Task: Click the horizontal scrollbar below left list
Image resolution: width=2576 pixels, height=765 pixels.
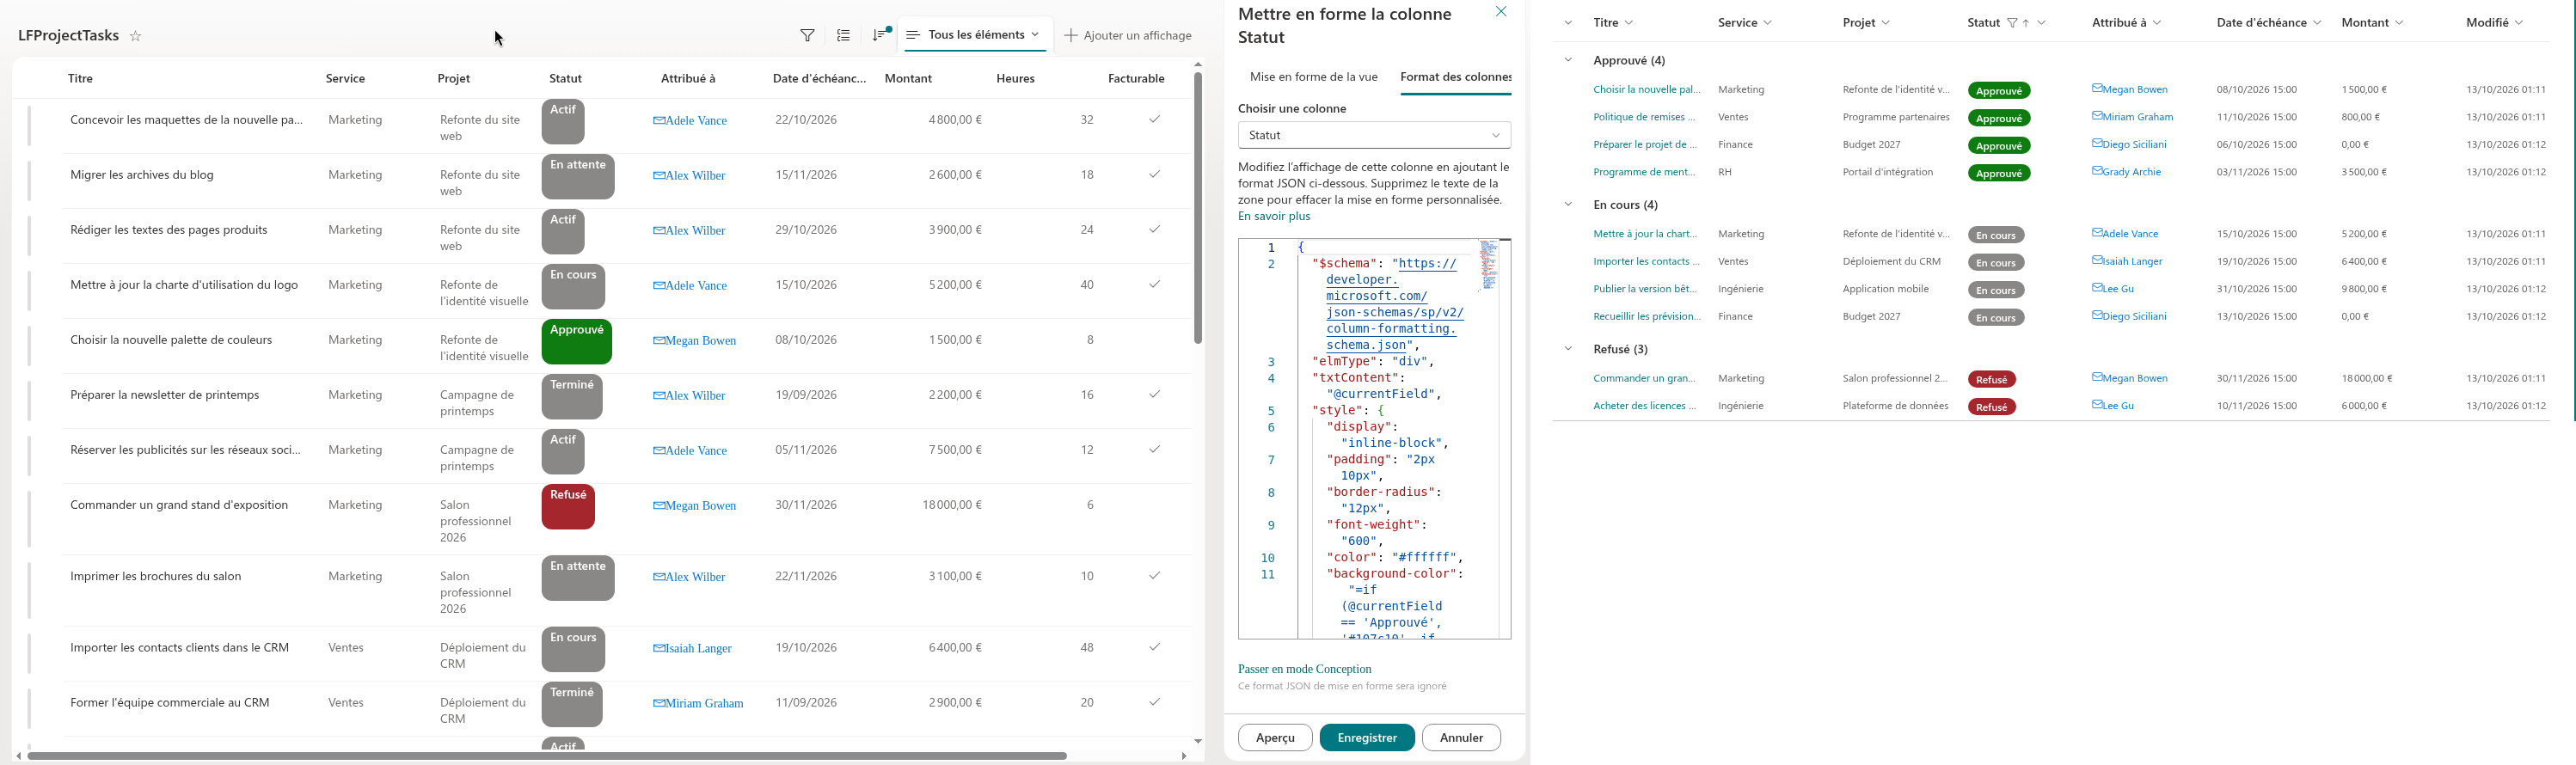Action: [x=547, y=756]
